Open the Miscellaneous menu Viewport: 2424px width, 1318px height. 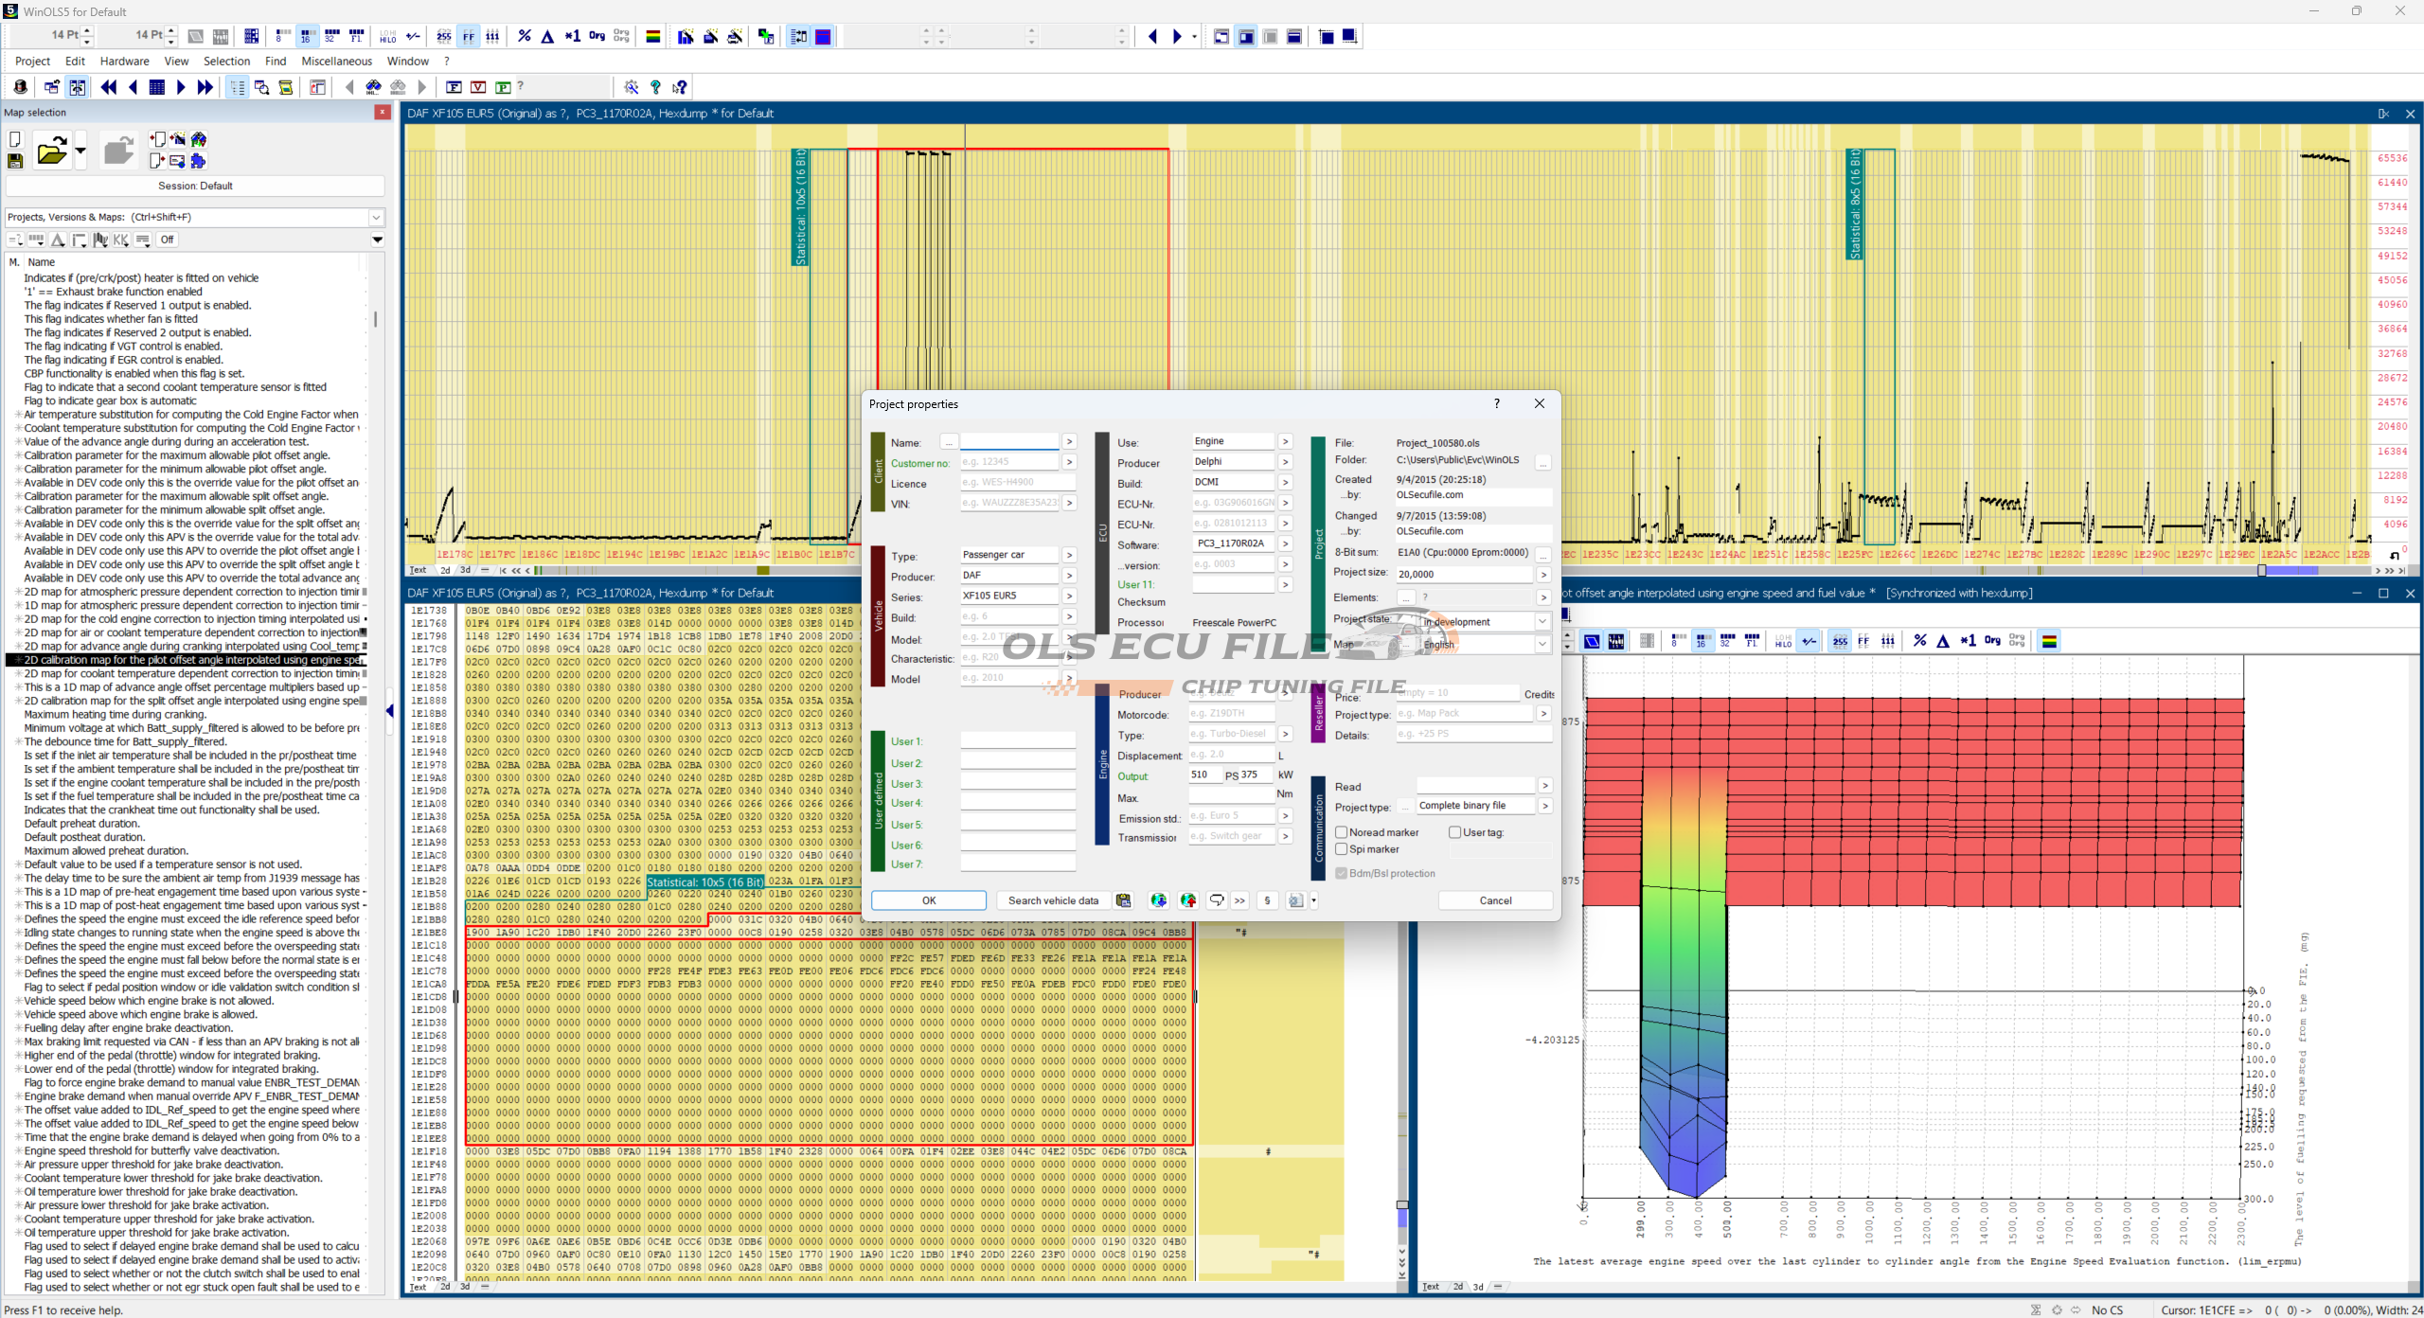point(336,62)
